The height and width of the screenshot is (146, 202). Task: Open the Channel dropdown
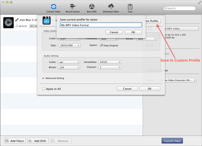(110, 67)
